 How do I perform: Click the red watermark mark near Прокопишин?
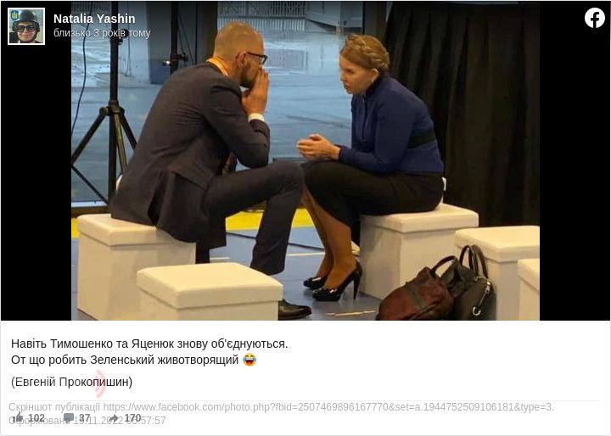click(100, 383)
